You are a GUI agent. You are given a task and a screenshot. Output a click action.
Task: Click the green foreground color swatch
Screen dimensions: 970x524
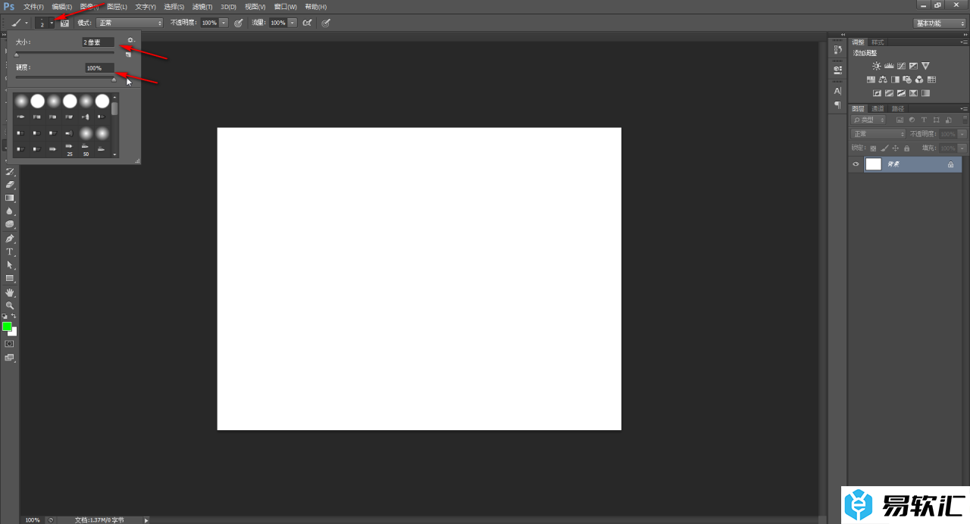coord(7,326)
